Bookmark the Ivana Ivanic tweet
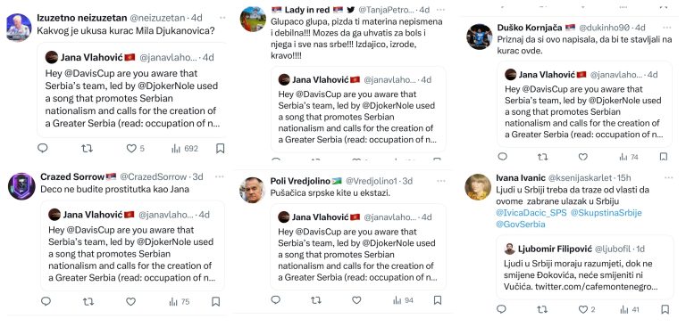 [x=665, y=309]
